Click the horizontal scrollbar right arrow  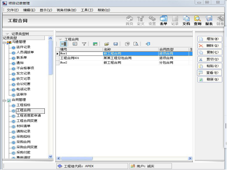[190, 158]
